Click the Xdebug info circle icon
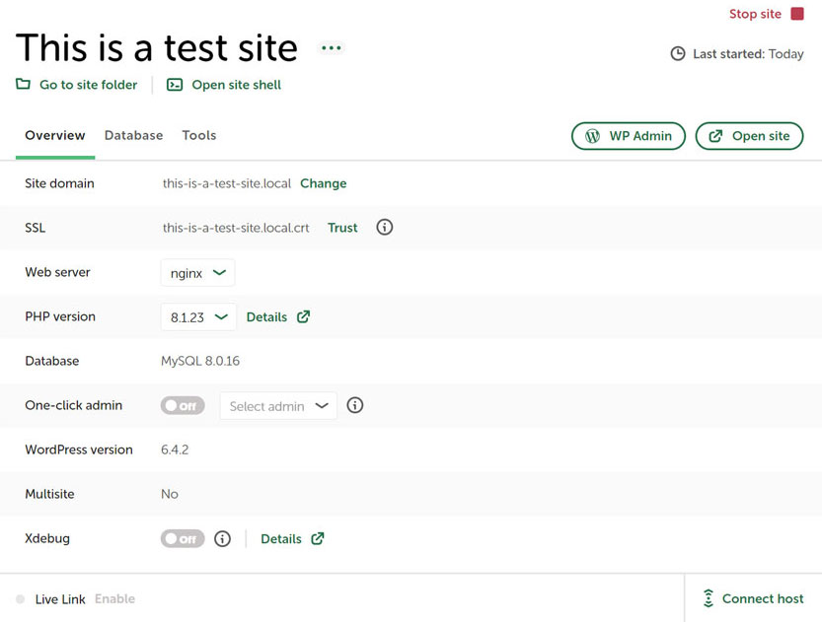The image size is (822, 622). (223, 539)
